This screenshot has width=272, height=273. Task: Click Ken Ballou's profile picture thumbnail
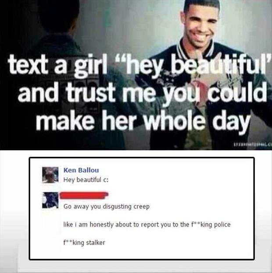tap(50, 175)
